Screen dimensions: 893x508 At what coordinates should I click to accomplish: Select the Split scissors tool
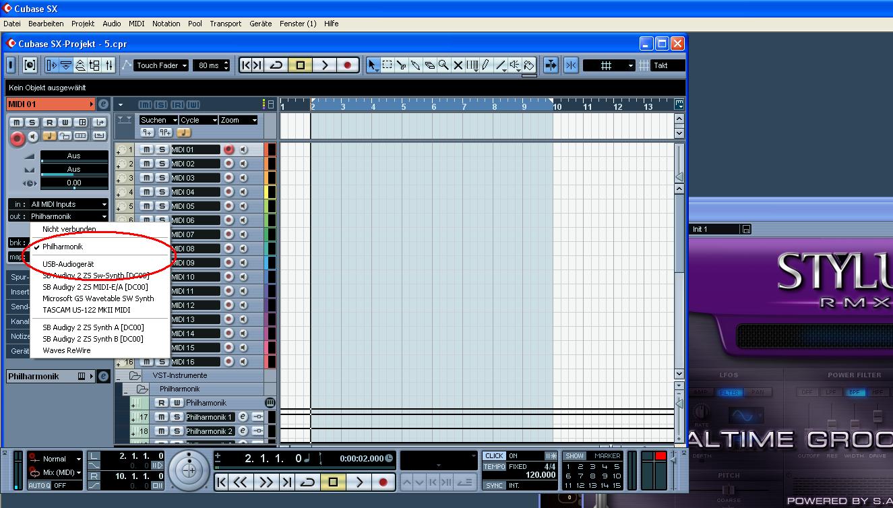402,65
